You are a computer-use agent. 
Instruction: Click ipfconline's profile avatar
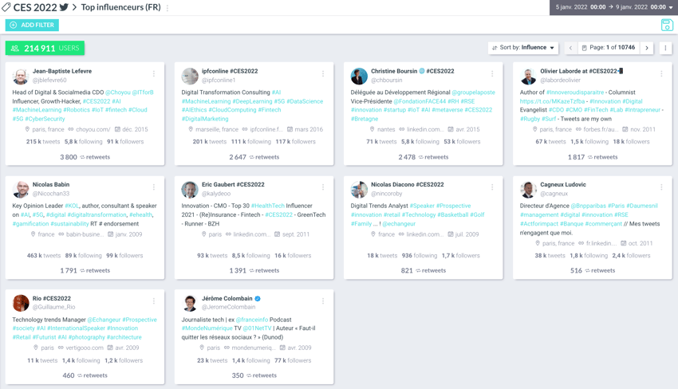tap(190, 76)
